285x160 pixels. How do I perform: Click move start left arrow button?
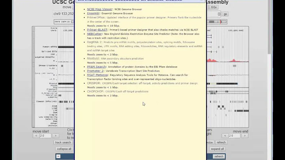pyautogui.click(x=36, y=135)
